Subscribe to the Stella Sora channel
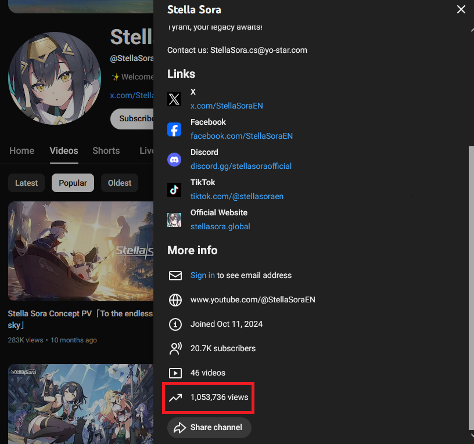Image resolution: width=474 pixels, height=444 pixels. [x=132, y=119]
